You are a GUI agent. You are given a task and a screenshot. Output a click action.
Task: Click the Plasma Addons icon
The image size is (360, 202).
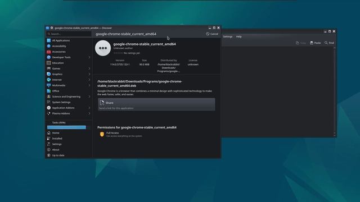coord(49,113)
